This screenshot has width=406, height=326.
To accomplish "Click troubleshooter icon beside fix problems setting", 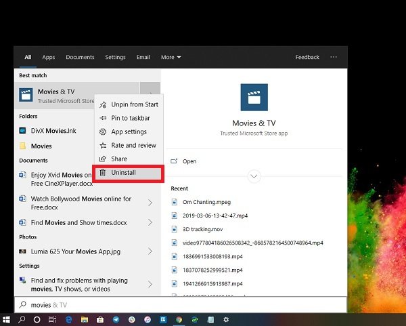I will 22,280.
